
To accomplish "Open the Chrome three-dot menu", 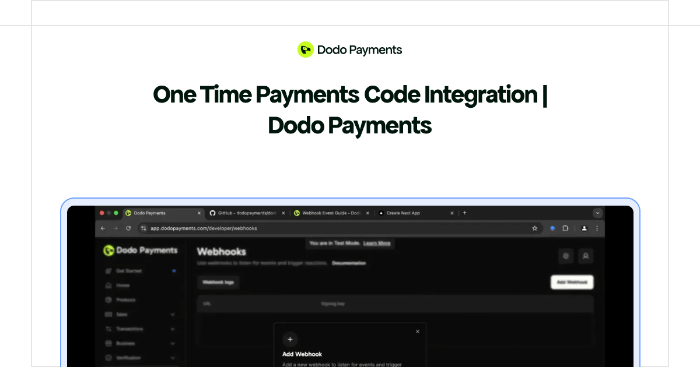I will [x=597, y=228].
